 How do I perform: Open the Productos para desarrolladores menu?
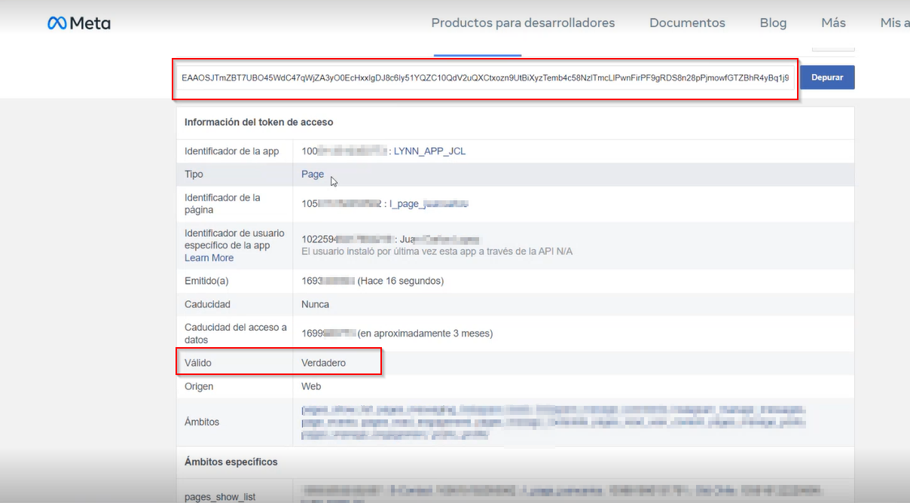coord(523,23)
